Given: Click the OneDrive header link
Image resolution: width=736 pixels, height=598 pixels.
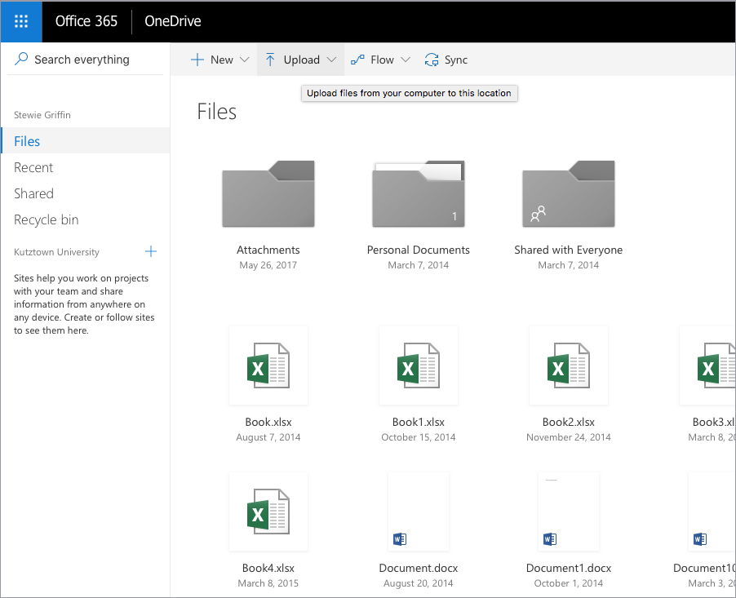Looking at the screenshot, I should (173, 21).
